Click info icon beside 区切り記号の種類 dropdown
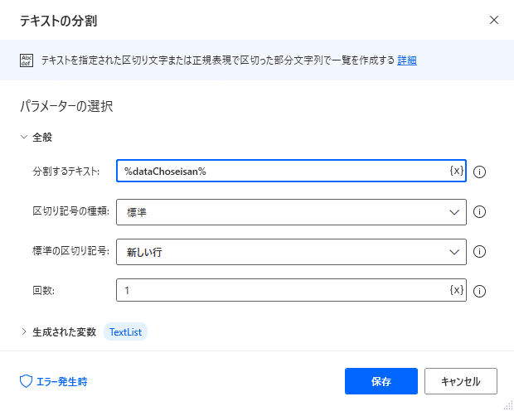514x411 pixels. click(x=479, y=212)
